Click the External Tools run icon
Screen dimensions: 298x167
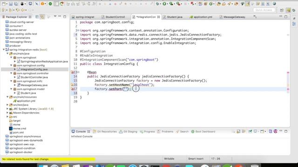click(x=178, y=4)
